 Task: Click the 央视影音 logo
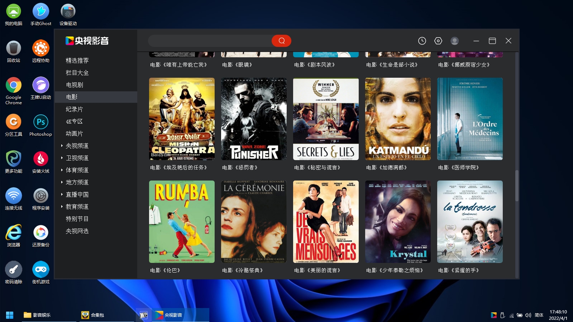pos(87,41)
